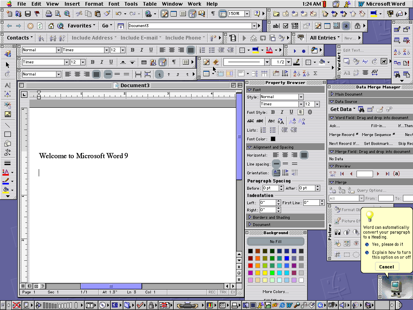
Task: Click the Insert Picture icon in drawing toolbar
Action: (x=8, y=114)
